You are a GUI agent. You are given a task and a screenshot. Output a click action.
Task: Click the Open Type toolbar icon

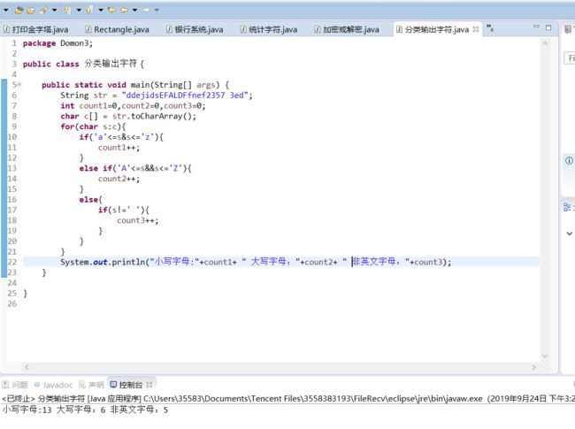click(19, 11)
